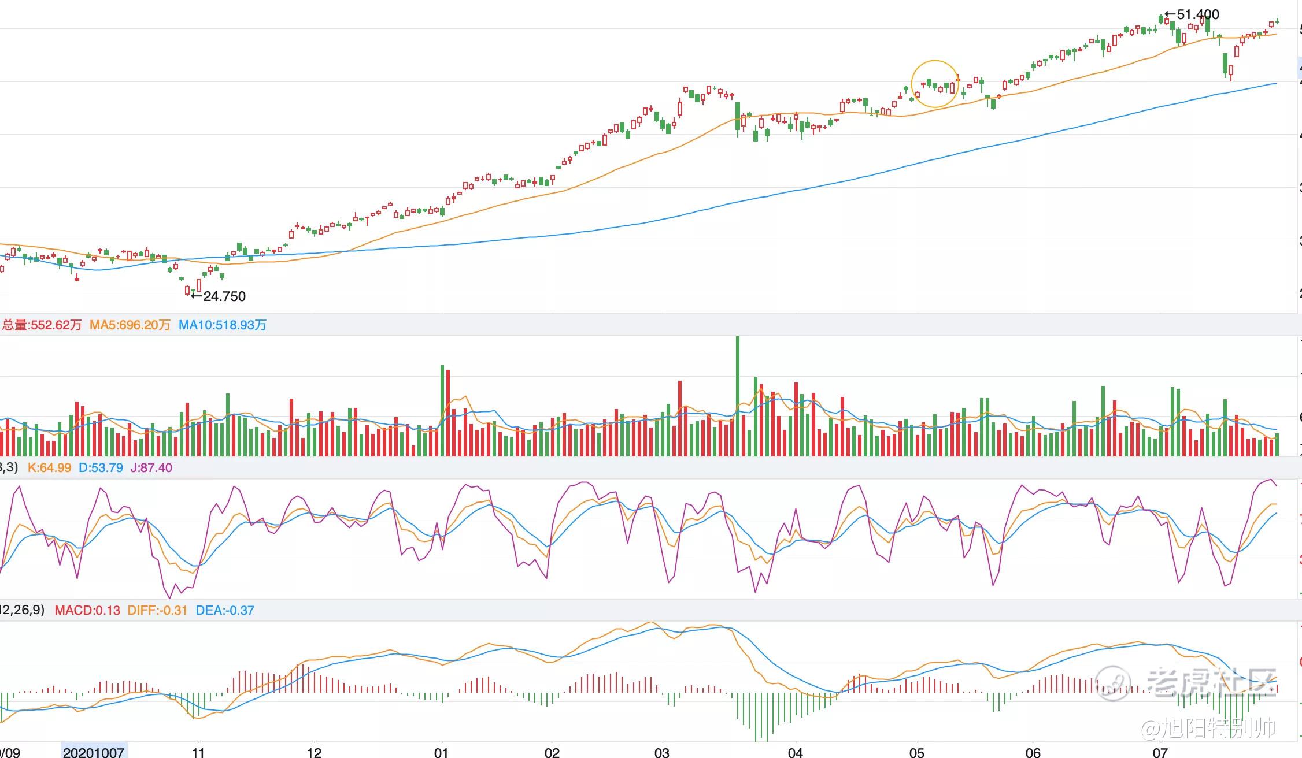Click the J:87.40 indicator value
Image resolution: width=1302 pixels, height=758 pixels.
(x=151, y=468)
